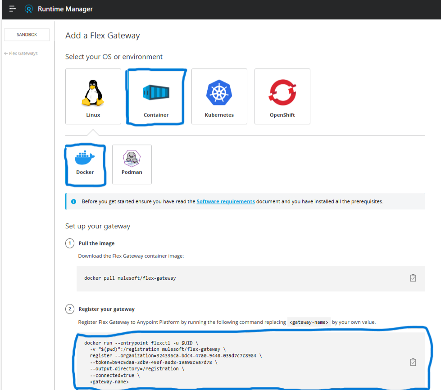The height and width of the screenshot is (390, 441).
Task: Select the Linux environment icon
Action: tap(93, 96)
